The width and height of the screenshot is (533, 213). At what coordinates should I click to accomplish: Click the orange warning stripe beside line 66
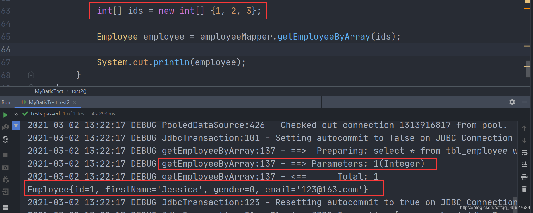(x=527, y=46)
